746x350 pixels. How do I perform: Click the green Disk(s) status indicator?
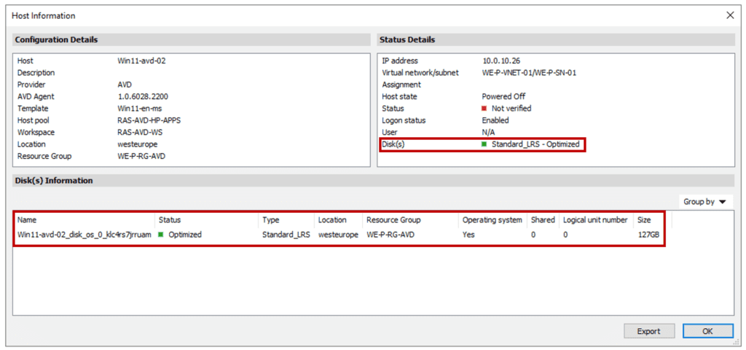(484, 144)
